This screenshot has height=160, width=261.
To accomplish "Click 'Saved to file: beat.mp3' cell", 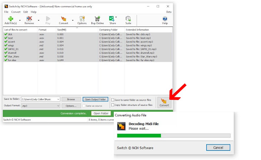I will (138, 38).
